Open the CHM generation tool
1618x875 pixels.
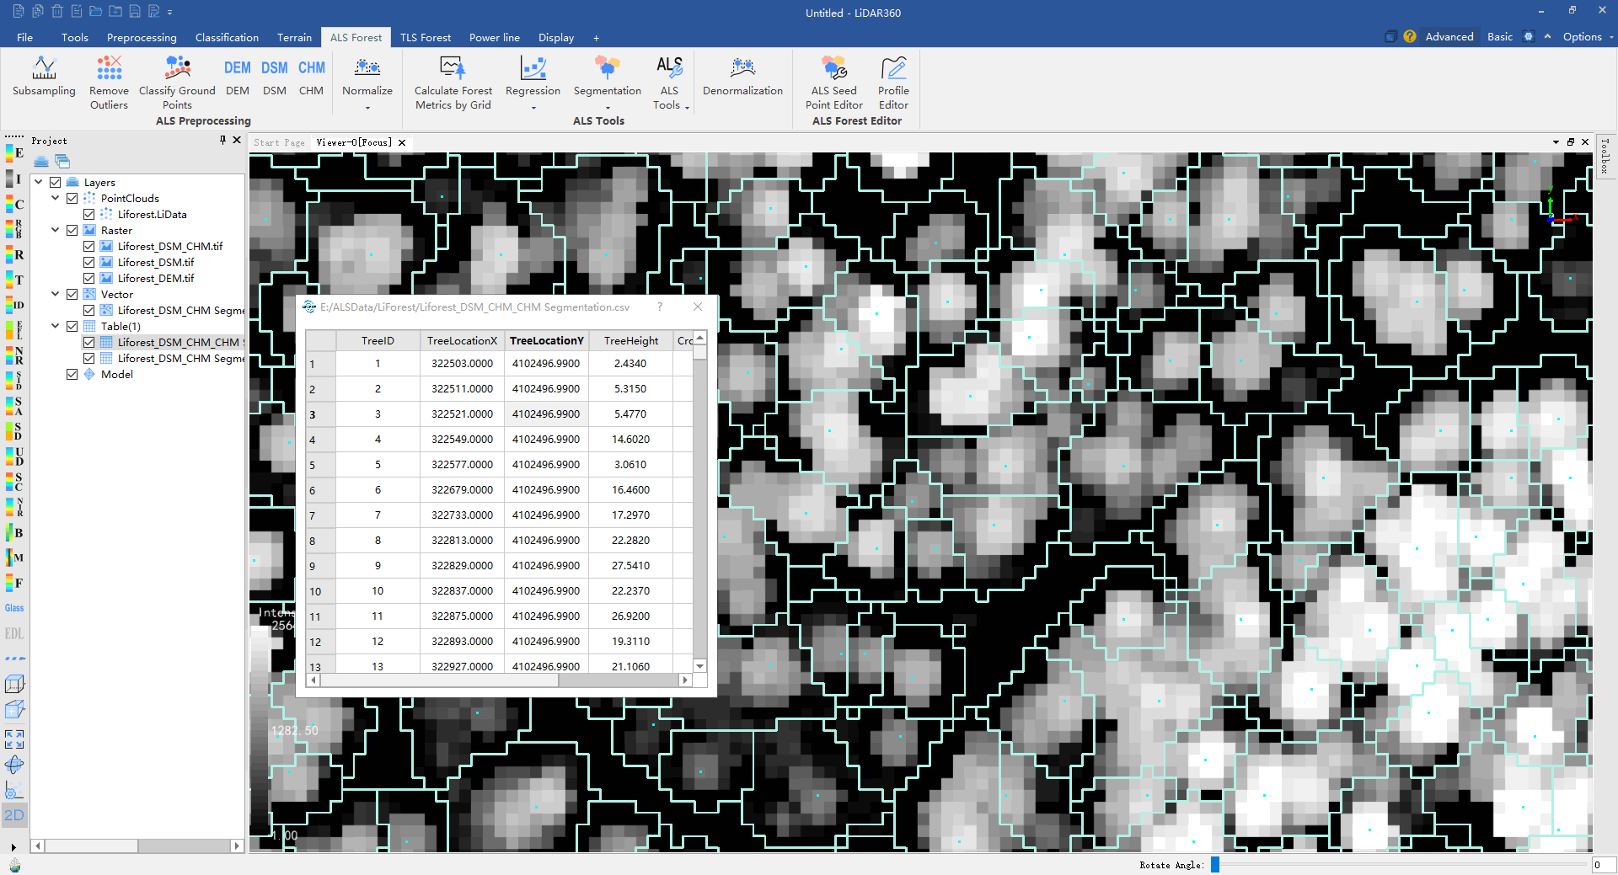pos(311,77)
